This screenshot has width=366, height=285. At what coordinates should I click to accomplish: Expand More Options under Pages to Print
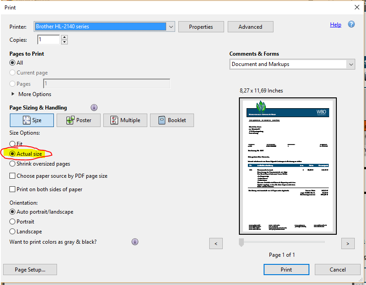[x=13, y=94]
